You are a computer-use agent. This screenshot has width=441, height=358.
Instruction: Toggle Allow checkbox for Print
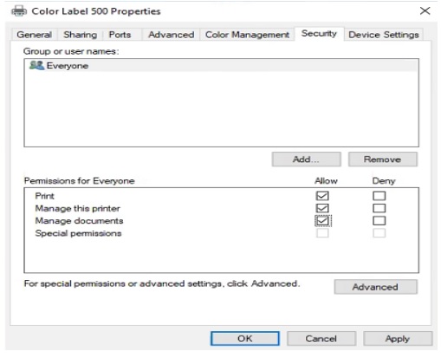coord(322,196)
